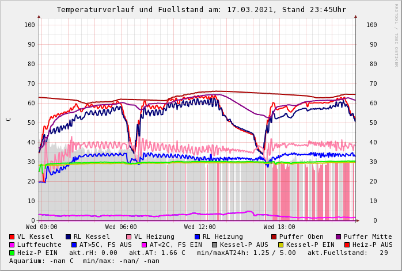This screenshot has height=271, width=402.
Task: Click the Wed 12:00 time axis label
Action: click(200, 227)
